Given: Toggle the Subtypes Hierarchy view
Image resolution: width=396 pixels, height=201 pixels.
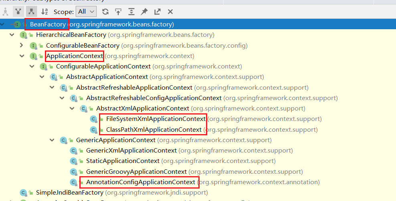Looking at the screenshot, I should pos(31,12).
